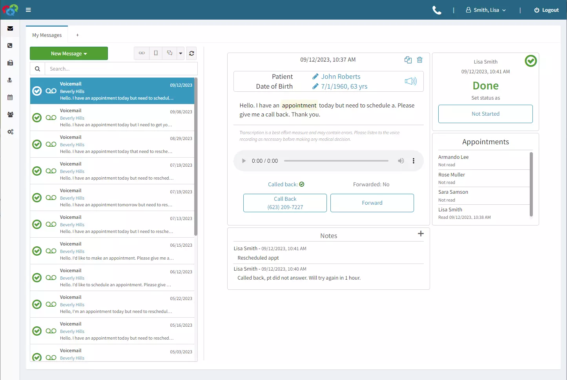
Task: Click the audio playback progress slider
Action: point(336,161)
